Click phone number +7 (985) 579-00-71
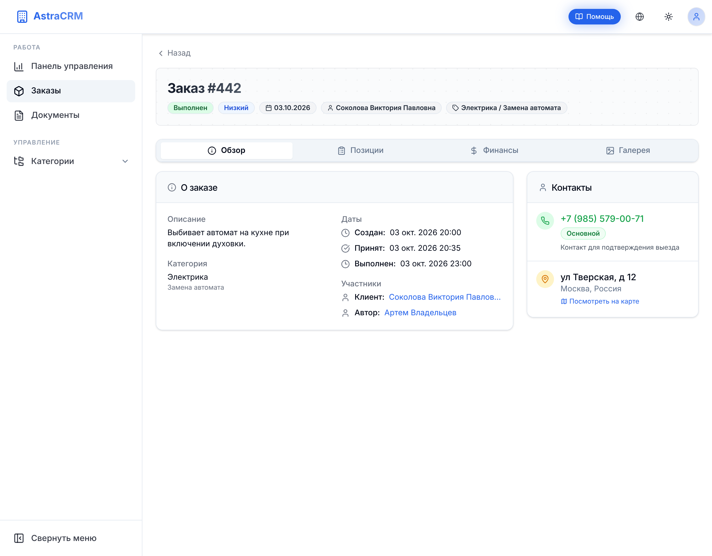Viewport: 712px width, 556px height. coord(602,219)
